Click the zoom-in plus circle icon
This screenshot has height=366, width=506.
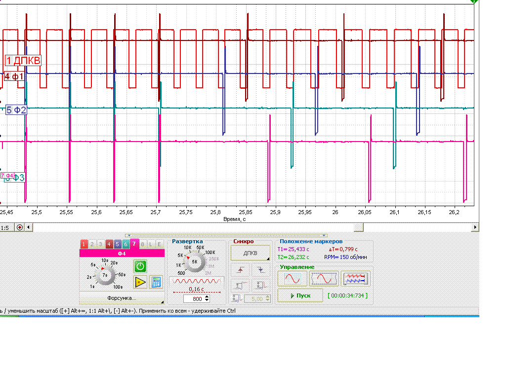20,227
